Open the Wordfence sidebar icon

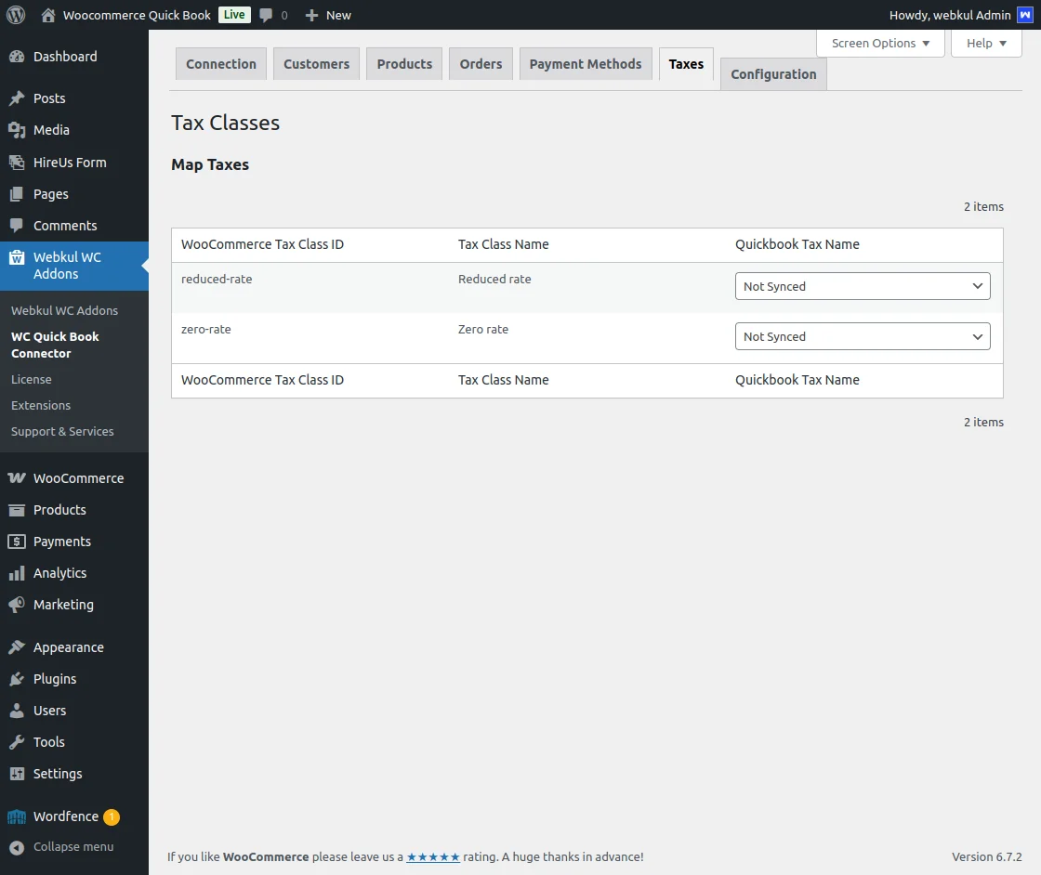tap(20, 816)
